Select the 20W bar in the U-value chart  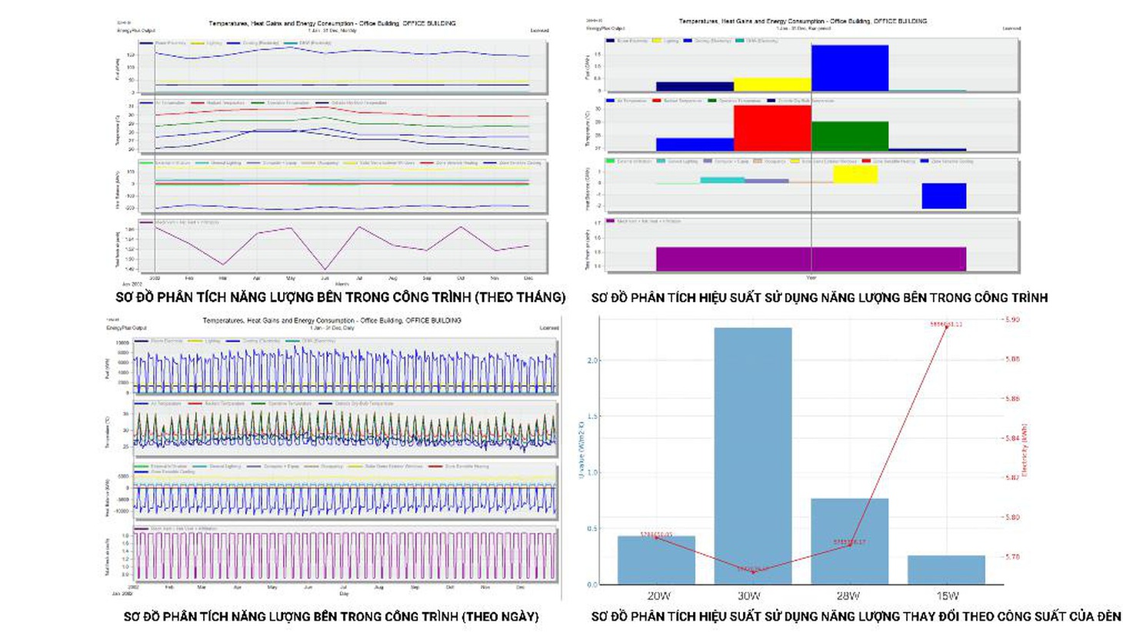tap(656, 560)
